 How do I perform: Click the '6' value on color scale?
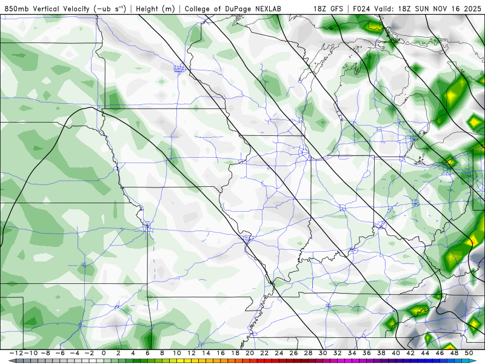147,353
